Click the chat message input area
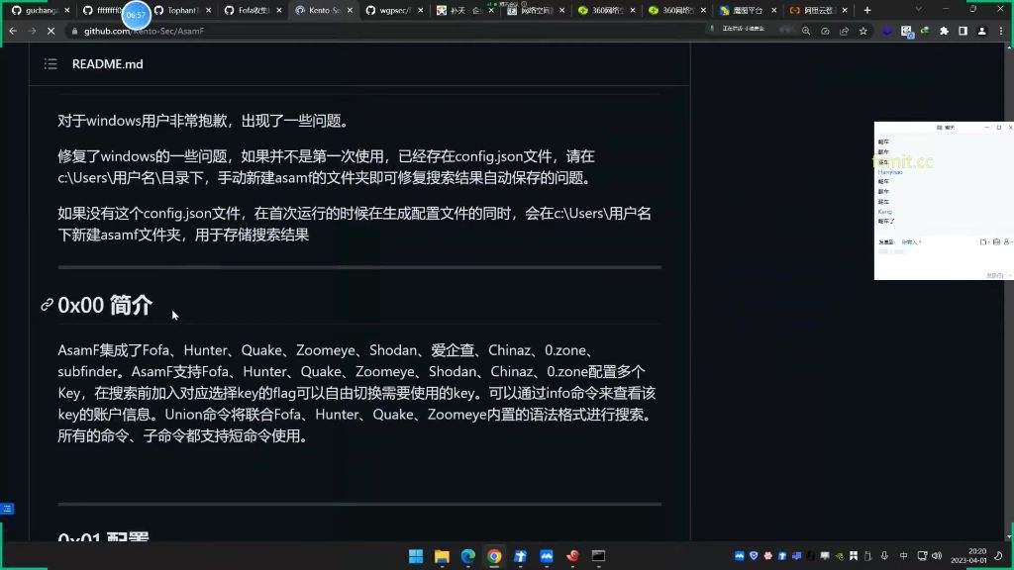This screenshot has height=570, width=1014. [944, 258]
